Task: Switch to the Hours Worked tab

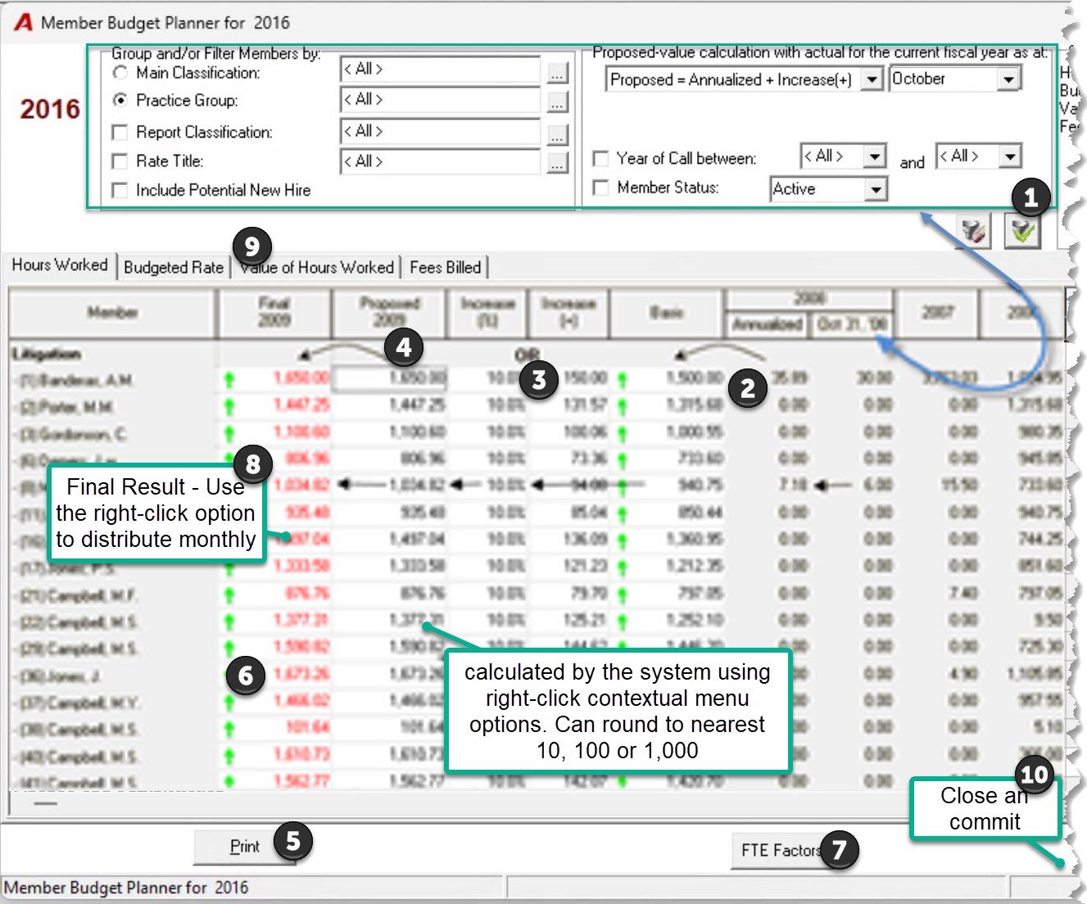Action: pyautogui.click(x=60, y=265)
